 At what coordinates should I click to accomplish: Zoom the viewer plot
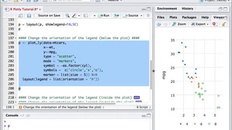coord(179,24)
